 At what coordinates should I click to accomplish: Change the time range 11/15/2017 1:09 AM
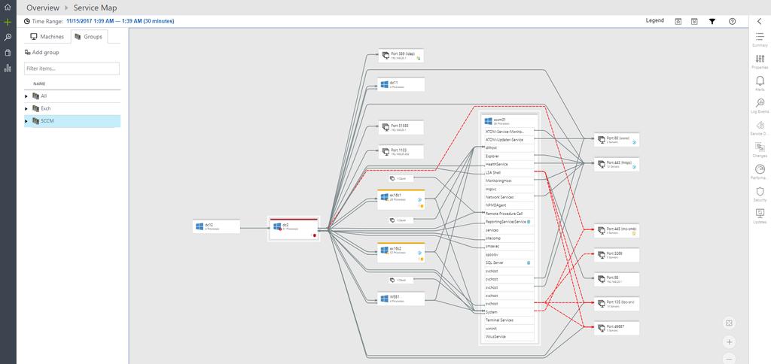tap(120, 21)
